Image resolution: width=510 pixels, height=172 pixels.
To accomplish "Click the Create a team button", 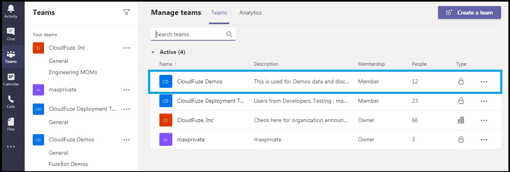I will pyautogui.click(x=470, y=12).
